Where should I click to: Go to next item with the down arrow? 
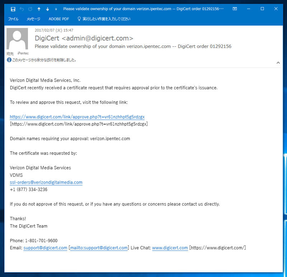pos(47,9)
